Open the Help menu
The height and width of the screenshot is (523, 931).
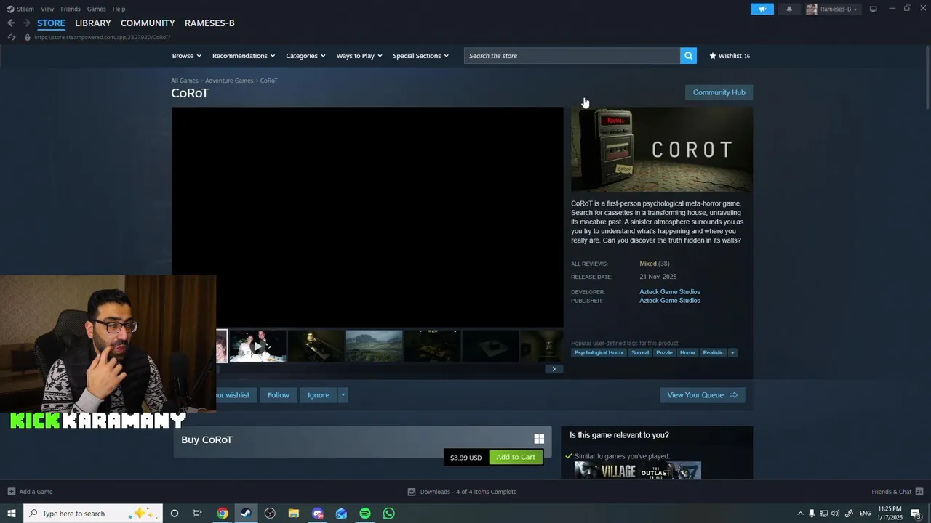point(119,9)
